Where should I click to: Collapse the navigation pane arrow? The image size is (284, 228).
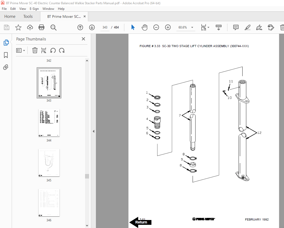pos(93,131)
